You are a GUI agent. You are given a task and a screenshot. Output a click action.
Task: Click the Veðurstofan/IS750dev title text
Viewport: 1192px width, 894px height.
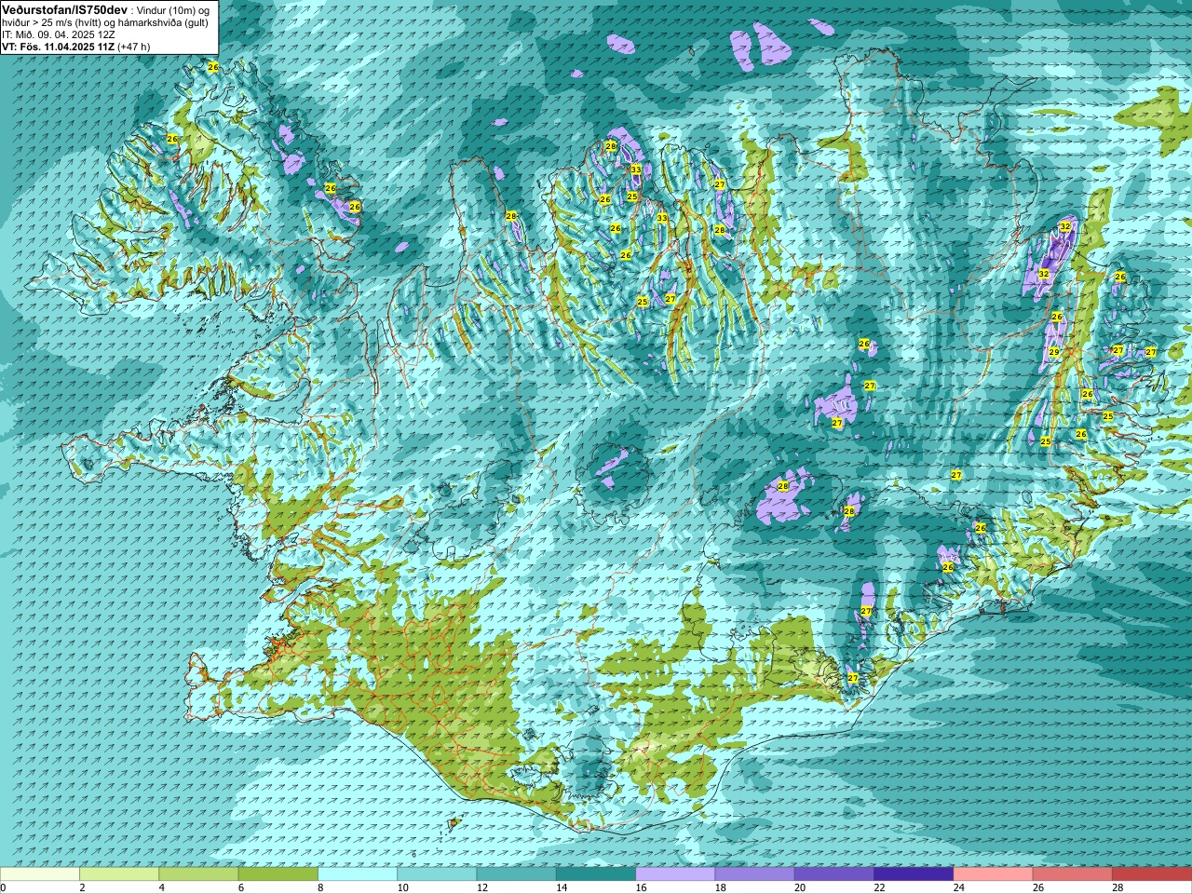click(65, 8)
